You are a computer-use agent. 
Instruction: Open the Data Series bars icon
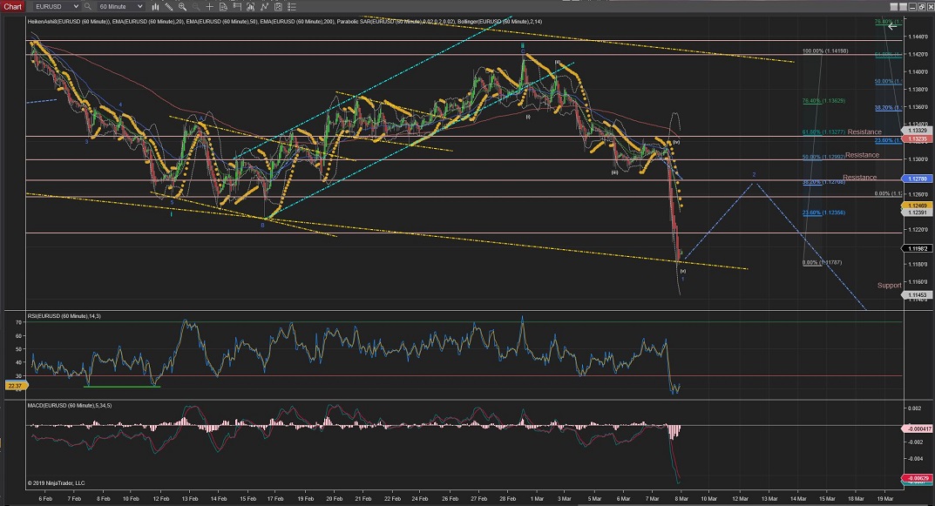[155, 7]
